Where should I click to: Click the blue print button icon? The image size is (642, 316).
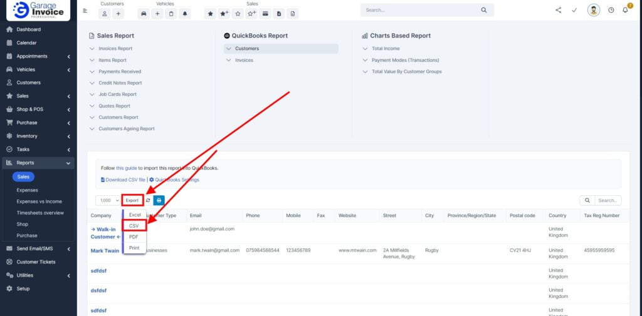click(x=159, y=200)
